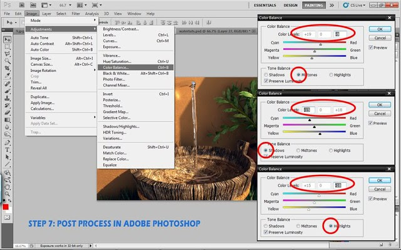Show more workspaces via double-arrow
The image size is (401, 250).
pos(331,5)
